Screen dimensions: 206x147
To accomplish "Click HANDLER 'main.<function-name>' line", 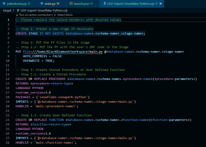I will (46, 142).
